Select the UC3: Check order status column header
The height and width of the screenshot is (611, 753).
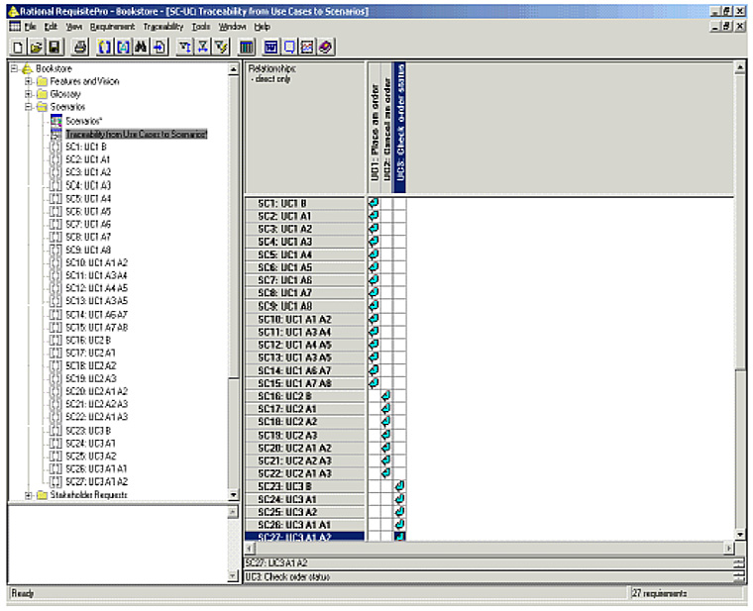coord(399,128)
